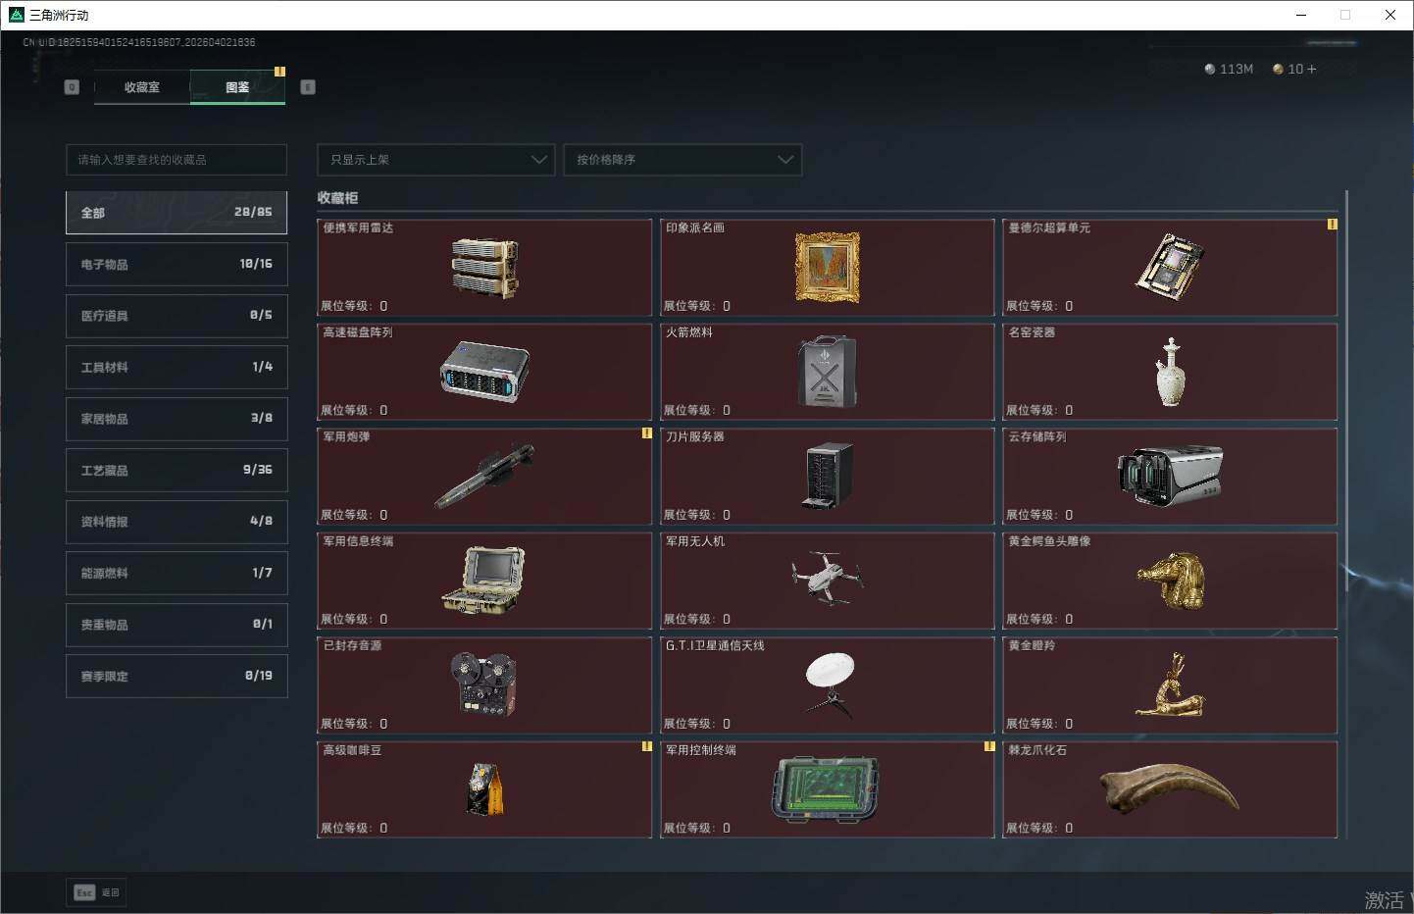Show the 能源燃料 category
The width and height of the screenshot is (1414, 914).
[x=177, y=574]
